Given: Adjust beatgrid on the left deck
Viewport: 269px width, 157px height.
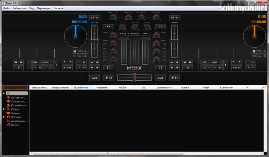Looking at the screenshot, I should click(x=75, y=56).
